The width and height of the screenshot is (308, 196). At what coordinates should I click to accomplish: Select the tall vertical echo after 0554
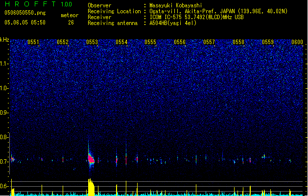[x=126, y=154]
